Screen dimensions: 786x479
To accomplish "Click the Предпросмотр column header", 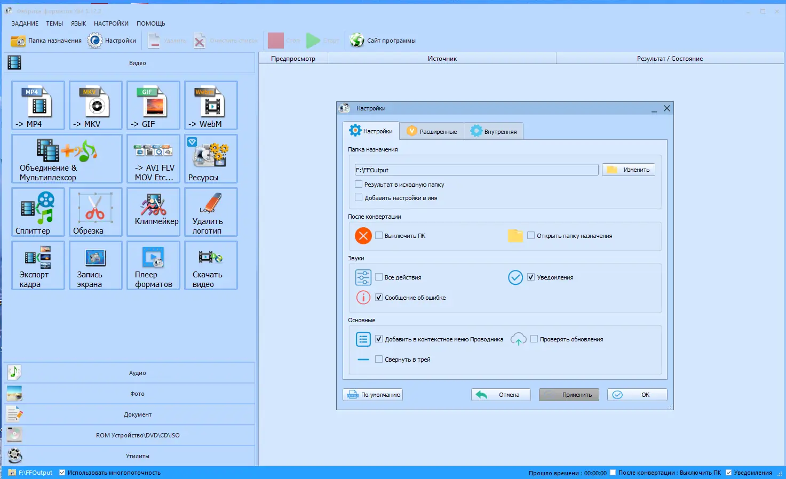I will pos(293,59).
